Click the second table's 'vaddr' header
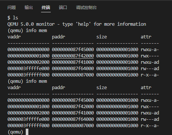 (x=14, y=88)
